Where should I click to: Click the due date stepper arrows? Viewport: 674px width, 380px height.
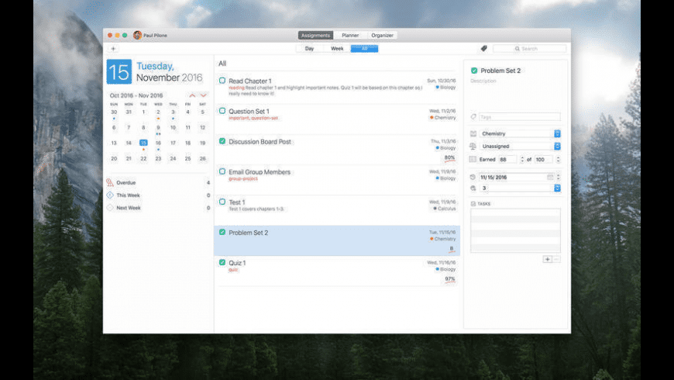[x=558, y=178]
